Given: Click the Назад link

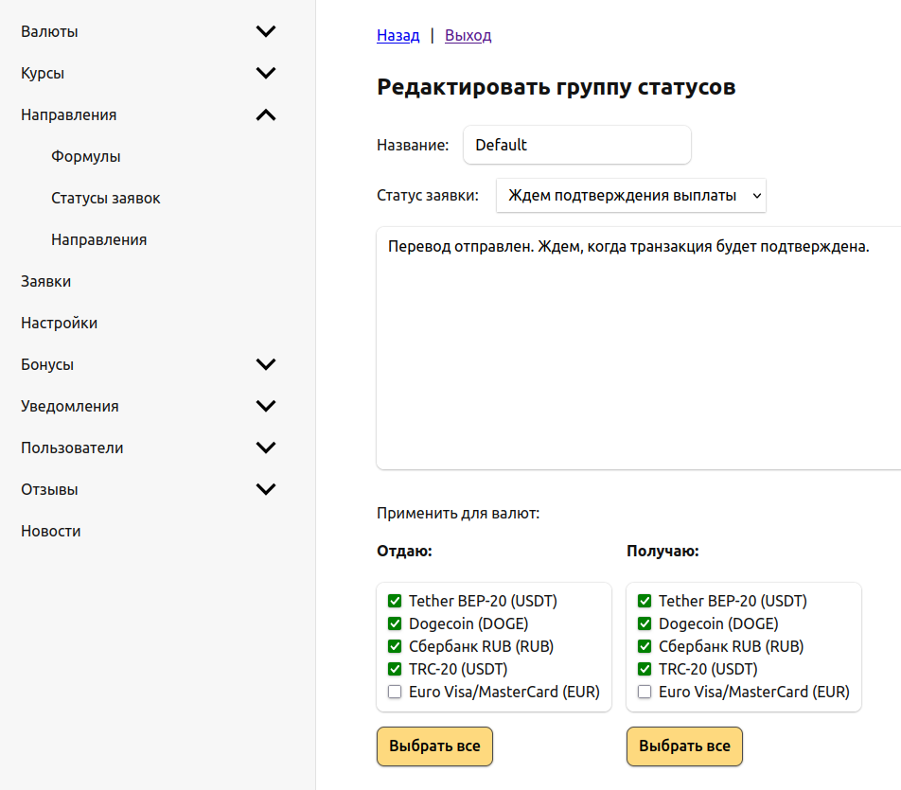Looking at the screenshot, I should click(397, 36).
